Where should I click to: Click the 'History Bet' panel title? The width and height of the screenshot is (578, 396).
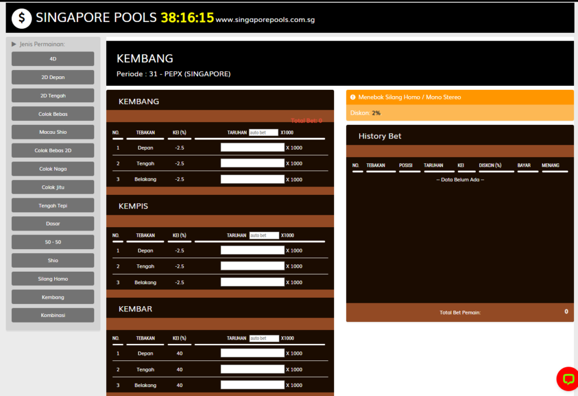coord(380,136)
